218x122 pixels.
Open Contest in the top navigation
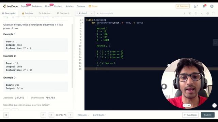58,6
